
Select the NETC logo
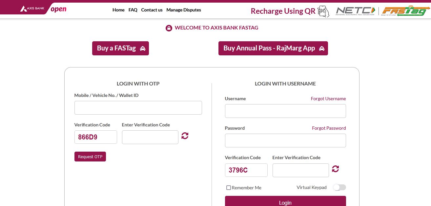355,10
